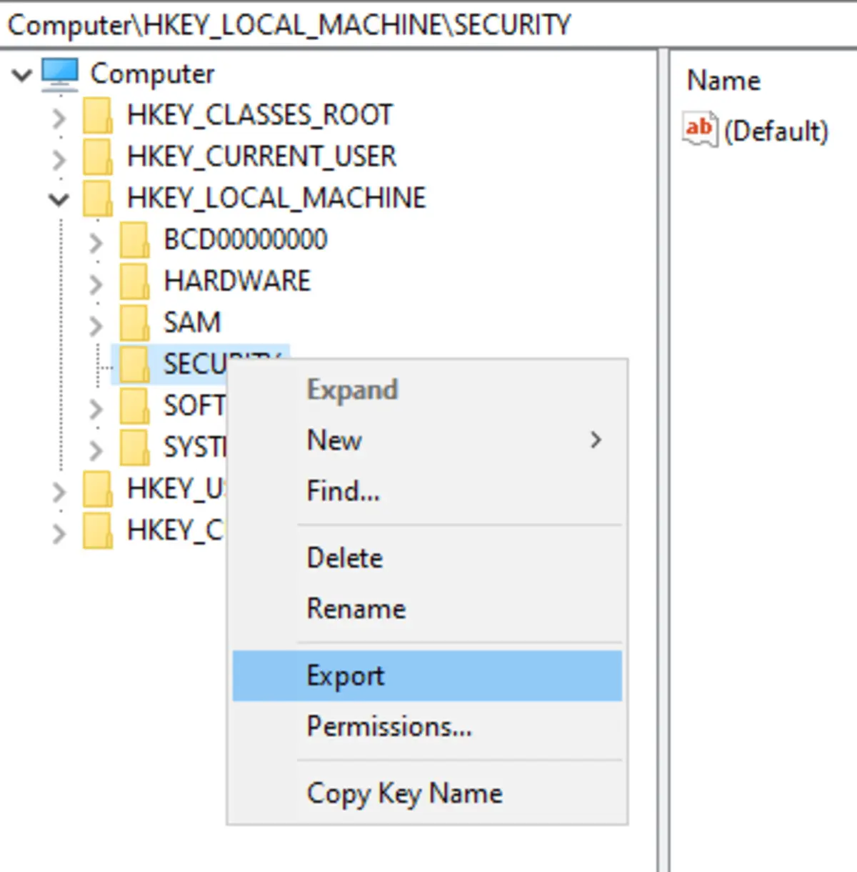
Task: Click the BCD00000000 folder icon
Action: pyautogui.click(x=134, y=240)
